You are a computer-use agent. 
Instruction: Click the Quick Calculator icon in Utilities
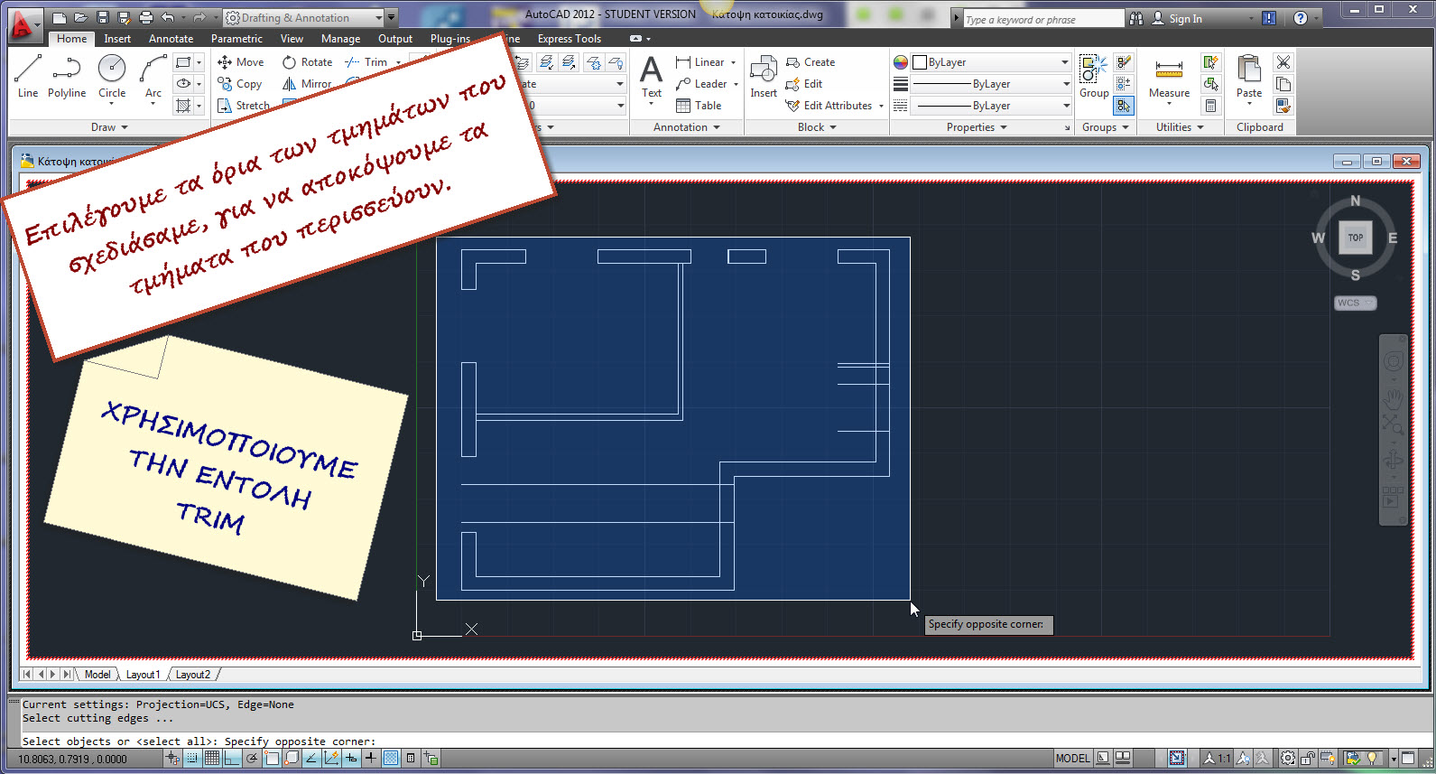(1211, 106)
